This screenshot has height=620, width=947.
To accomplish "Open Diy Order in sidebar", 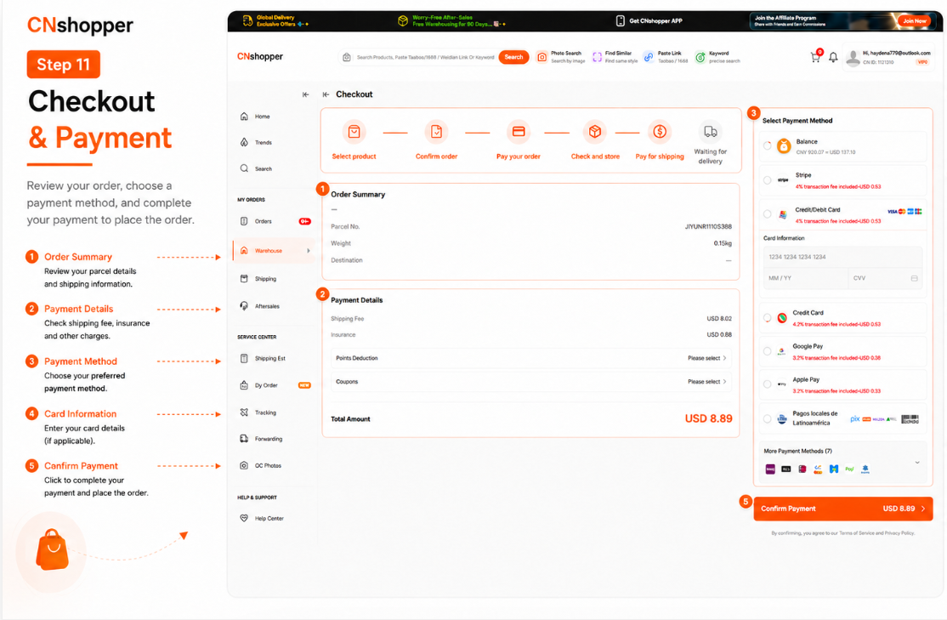I will 266,385.
